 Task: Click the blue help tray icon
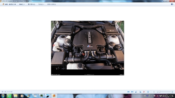147,96
